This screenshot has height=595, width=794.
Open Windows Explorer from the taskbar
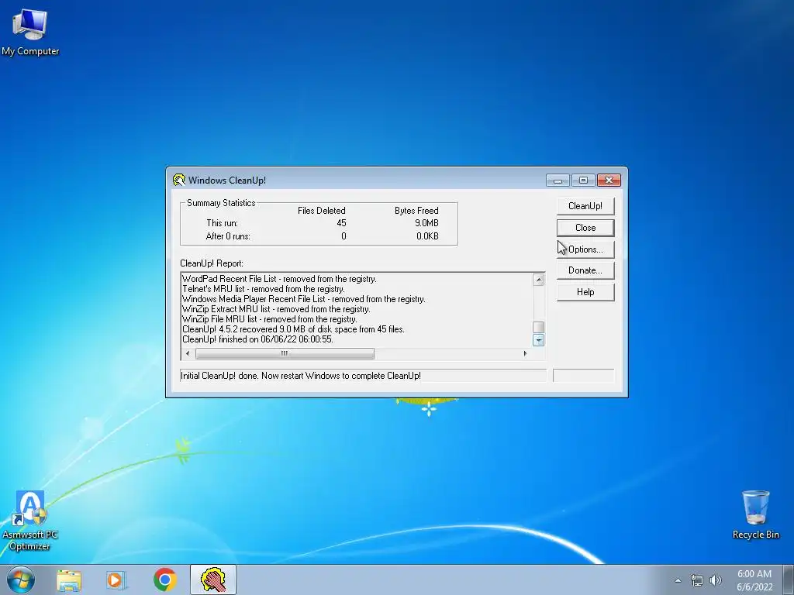click(69, 580)
